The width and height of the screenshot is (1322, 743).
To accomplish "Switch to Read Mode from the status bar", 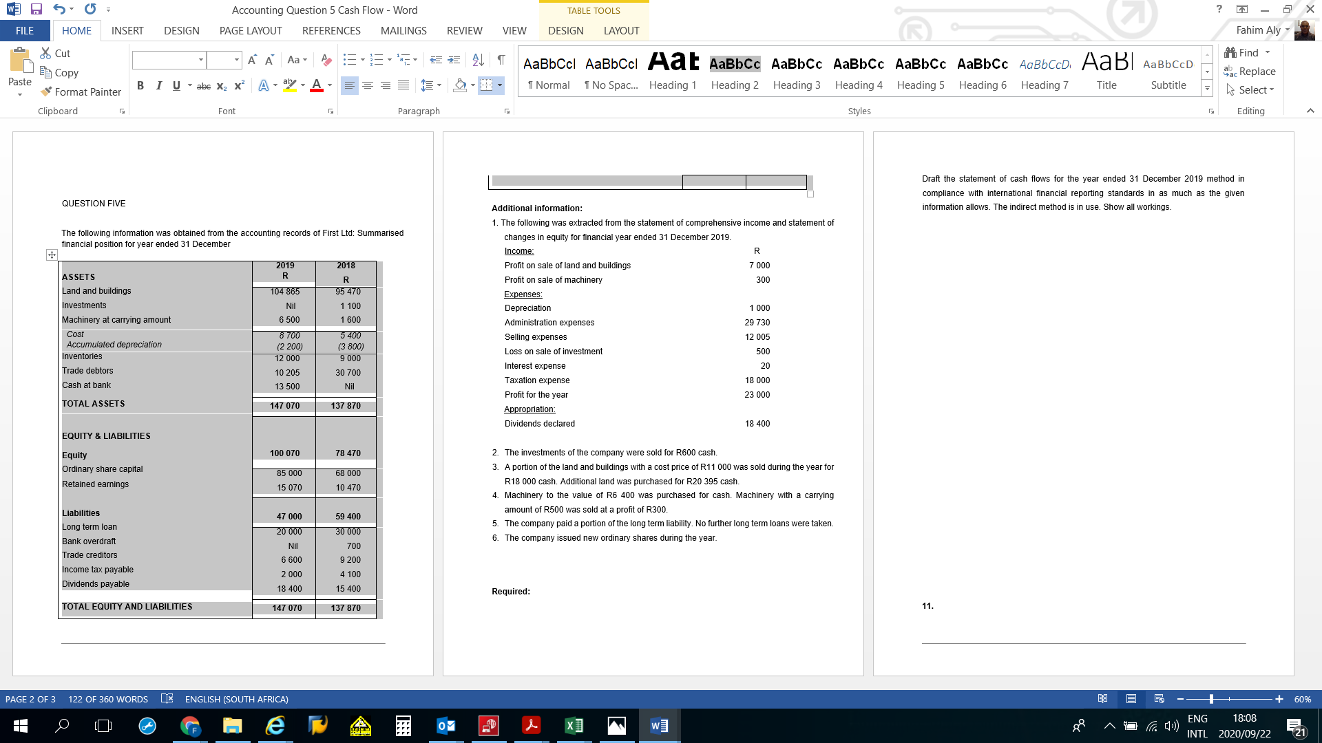I will (1103, 699).
